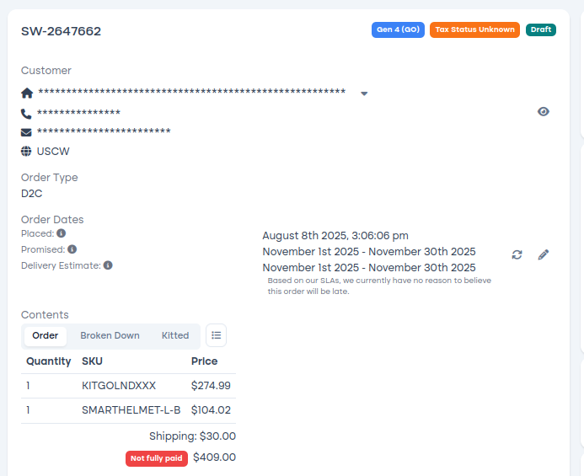Click the phone icon under Customer
This screenshot has width=584, height=476.
pos(26,114)
